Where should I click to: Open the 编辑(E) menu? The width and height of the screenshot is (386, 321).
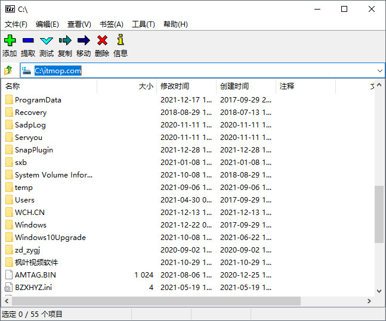click(47, 24)
